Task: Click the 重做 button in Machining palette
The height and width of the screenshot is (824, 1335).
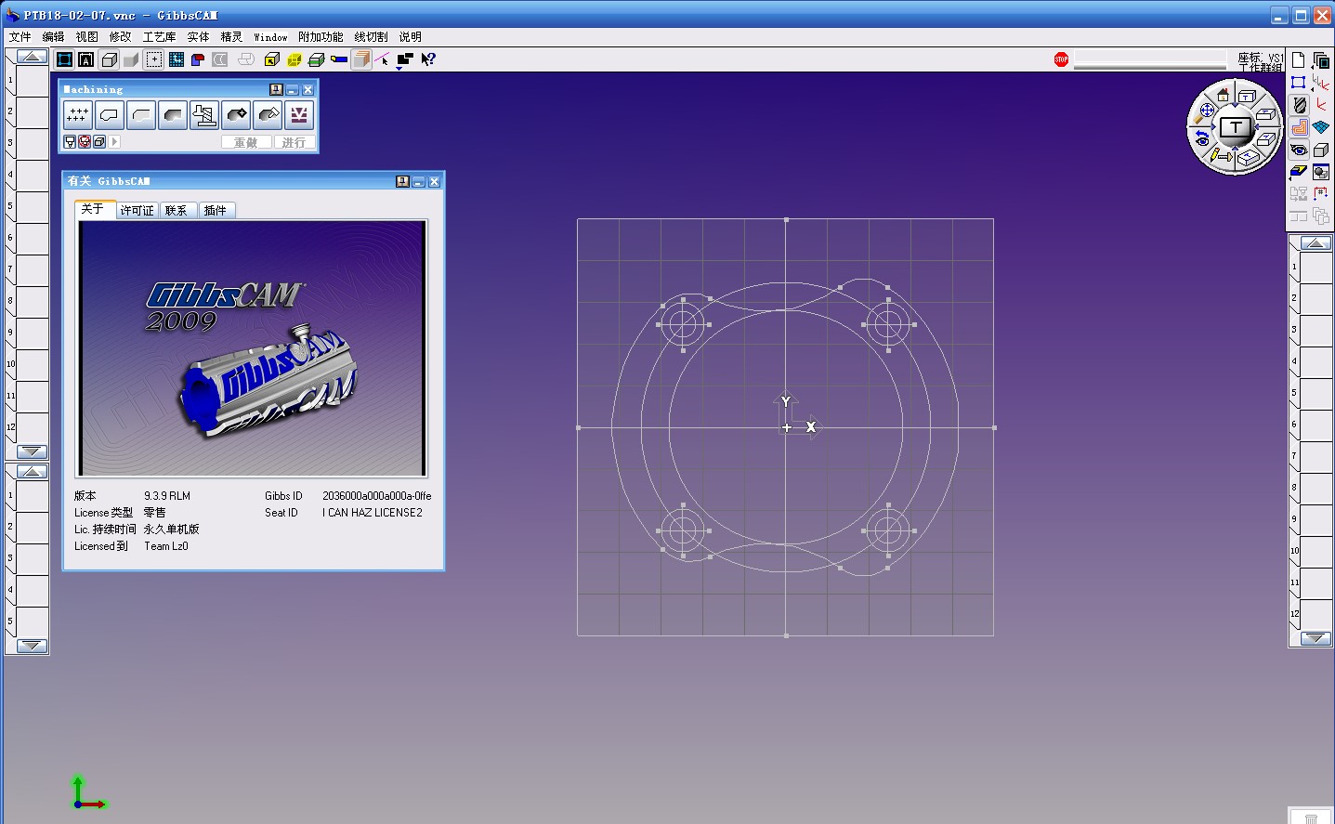Action: pyautogui.click(x=245, y=142)
